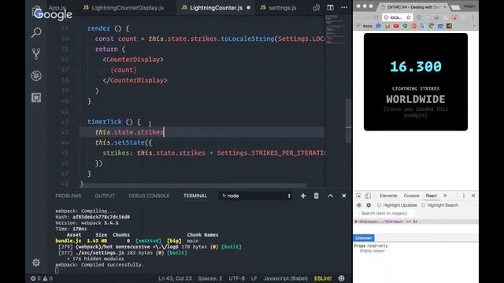Bookmark the page with the star icon
The height and width of the screenshot is (283, 504).
tap(409, 17)
